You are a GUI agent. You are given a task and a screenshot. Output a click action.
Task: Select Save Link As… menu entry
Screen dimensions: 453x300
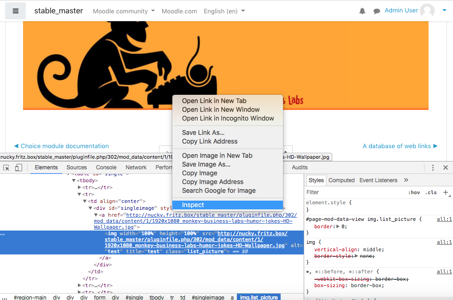point(203,133)
